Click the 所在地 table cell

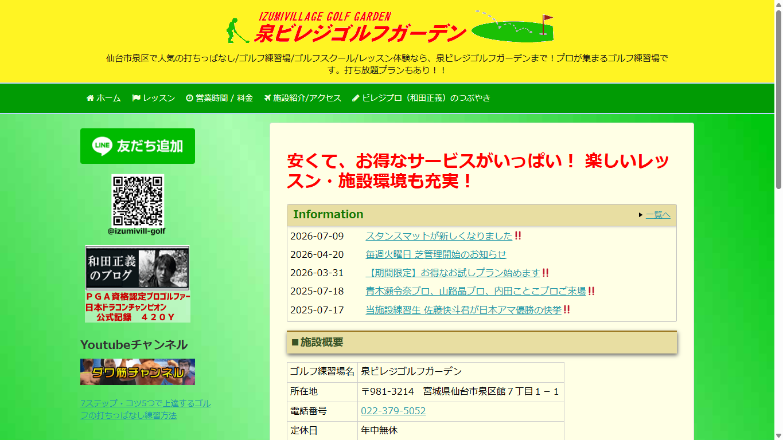pos(322,392)
